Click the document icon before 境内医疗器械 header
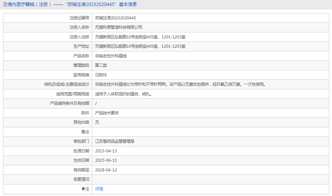 point(5,4)
